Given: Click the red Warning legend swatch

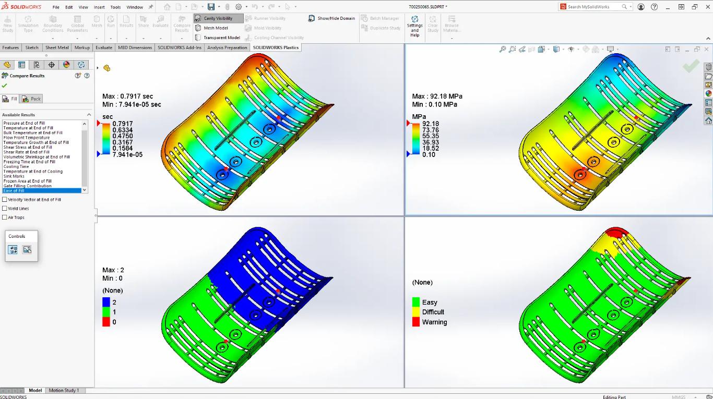Looking at the screenshot, I should click(416, 322).
